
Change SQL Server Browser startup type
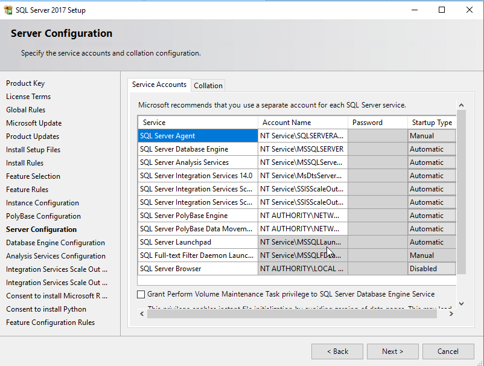tap(431, 269)
